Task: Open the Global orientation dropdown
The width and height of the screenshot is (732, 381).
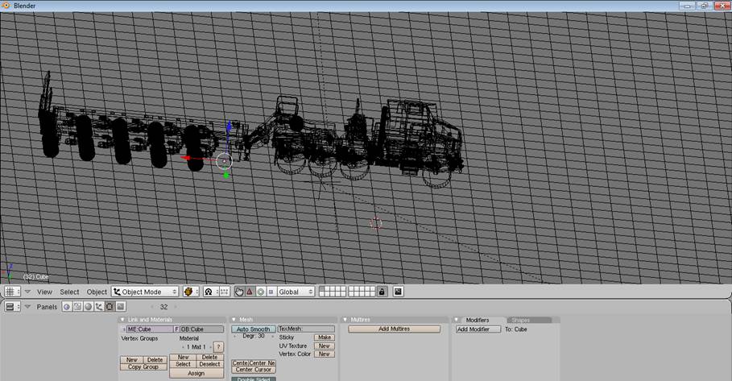Action: point(296,292)
